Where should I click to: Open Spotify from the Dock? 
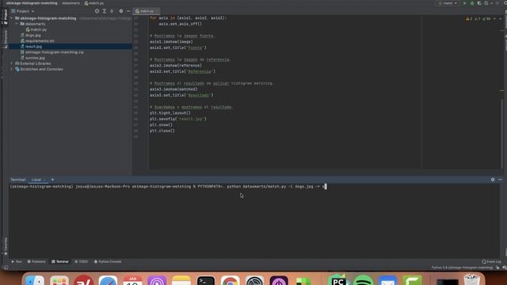click(363, 280)
